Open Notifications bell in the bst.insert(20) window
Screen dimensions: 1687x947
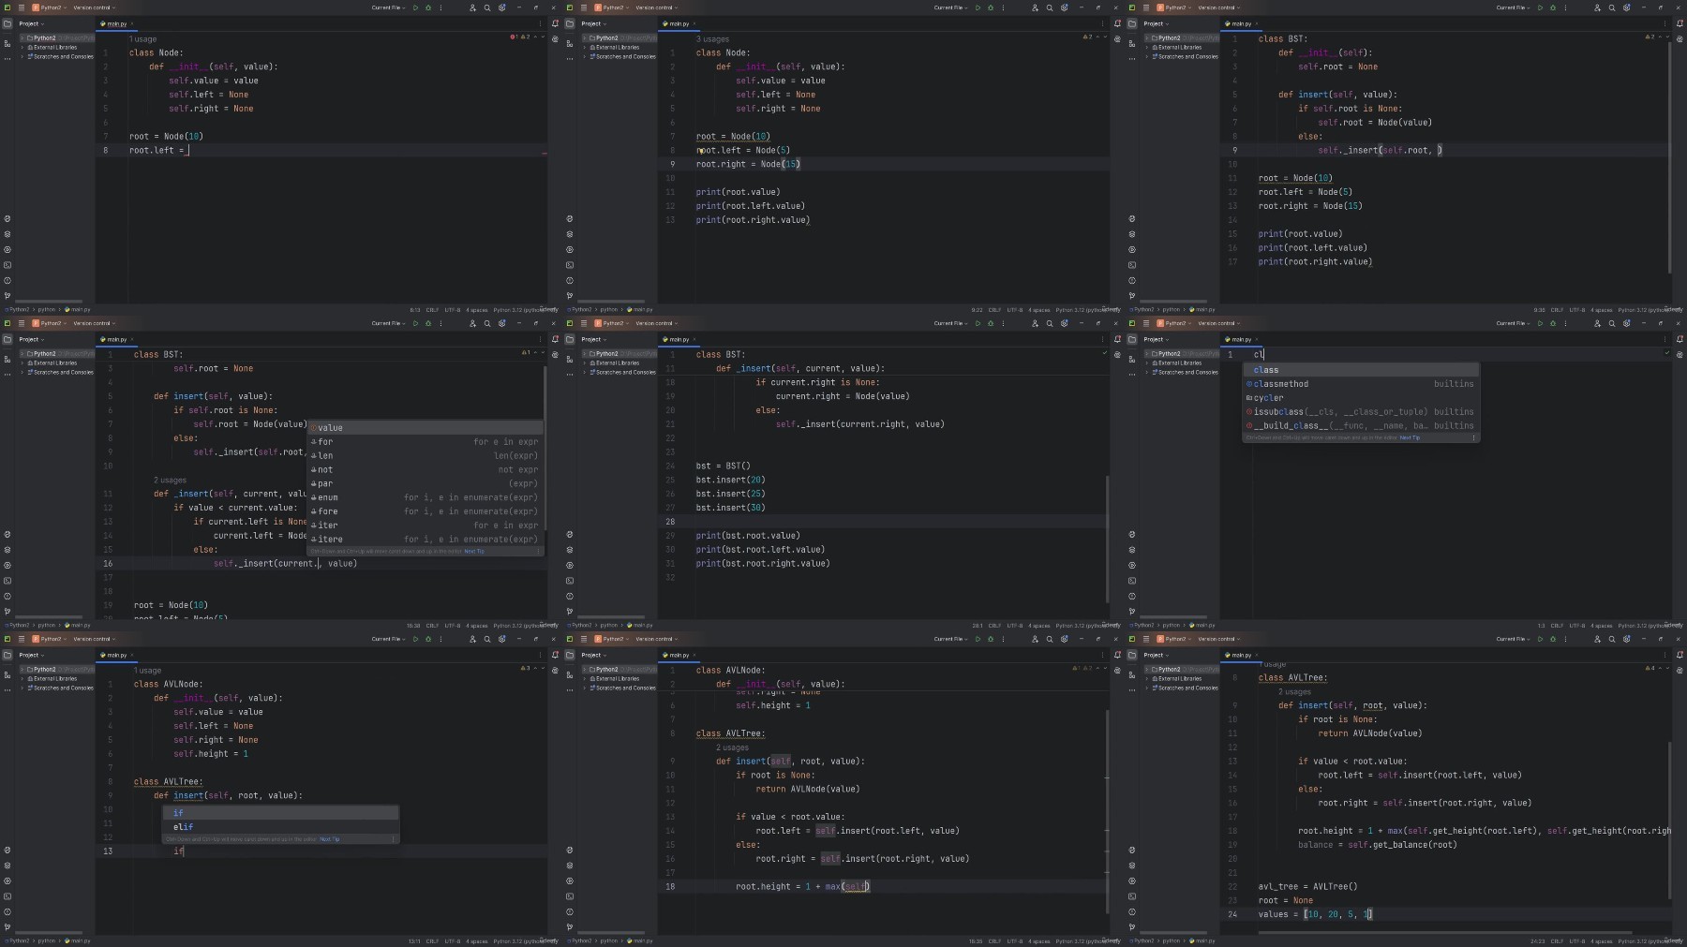coord(1117,339)
